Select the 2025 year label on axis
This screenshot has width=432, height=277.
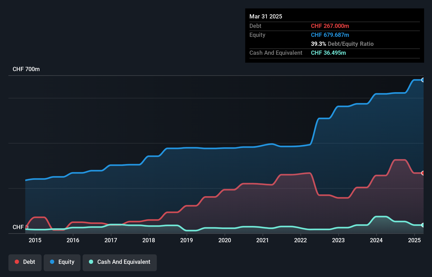click(x=414, y=240)
